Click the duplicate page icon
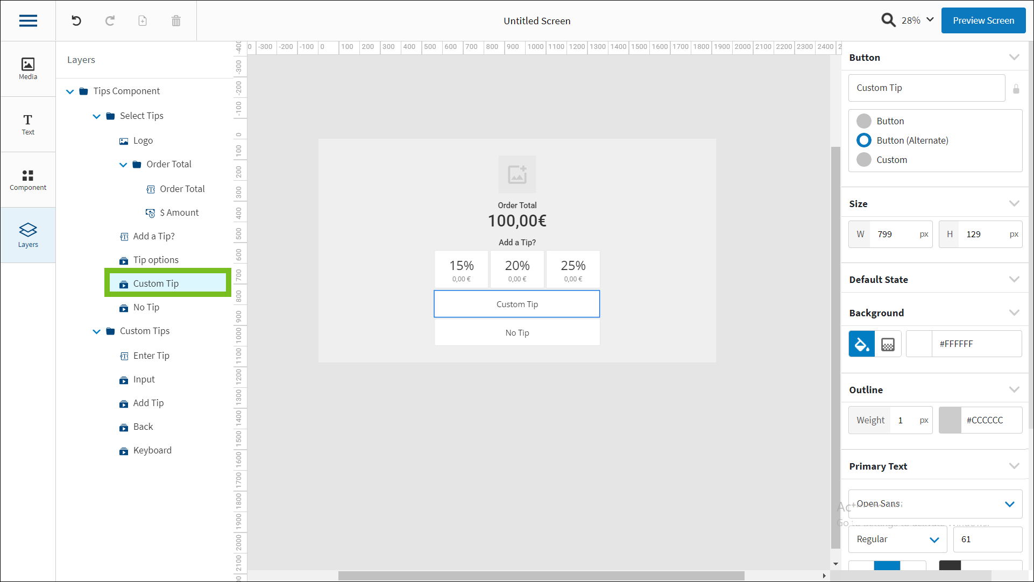This screenshot has width=1034, height=582. 143,21
